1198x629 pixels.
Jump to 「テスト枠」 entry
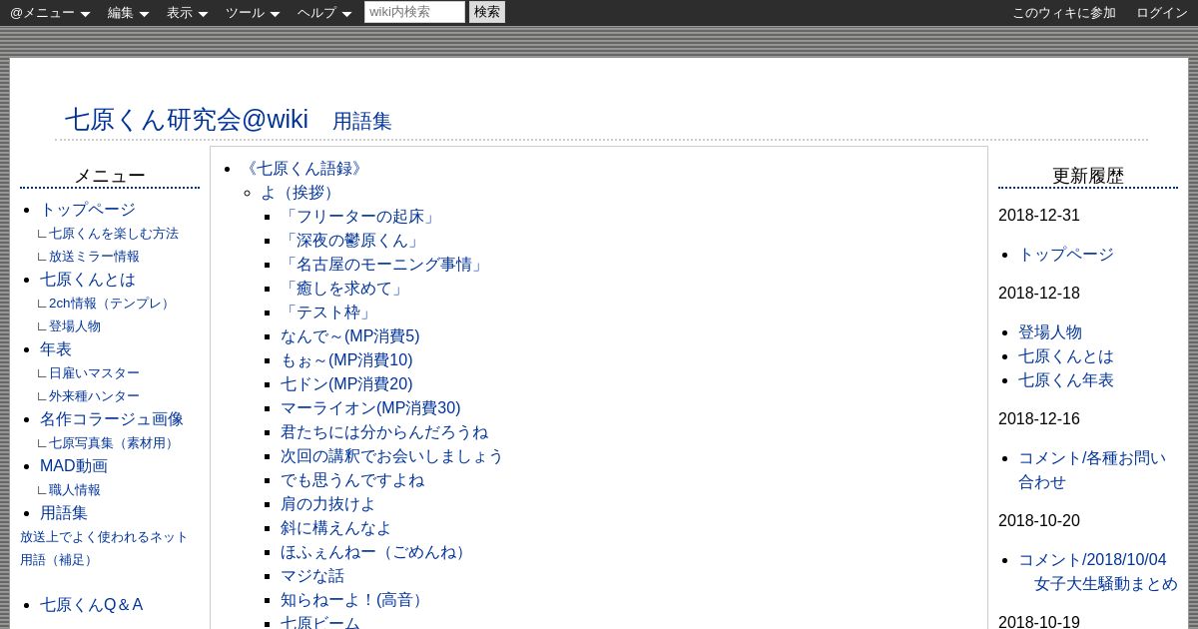pos(328,313)
